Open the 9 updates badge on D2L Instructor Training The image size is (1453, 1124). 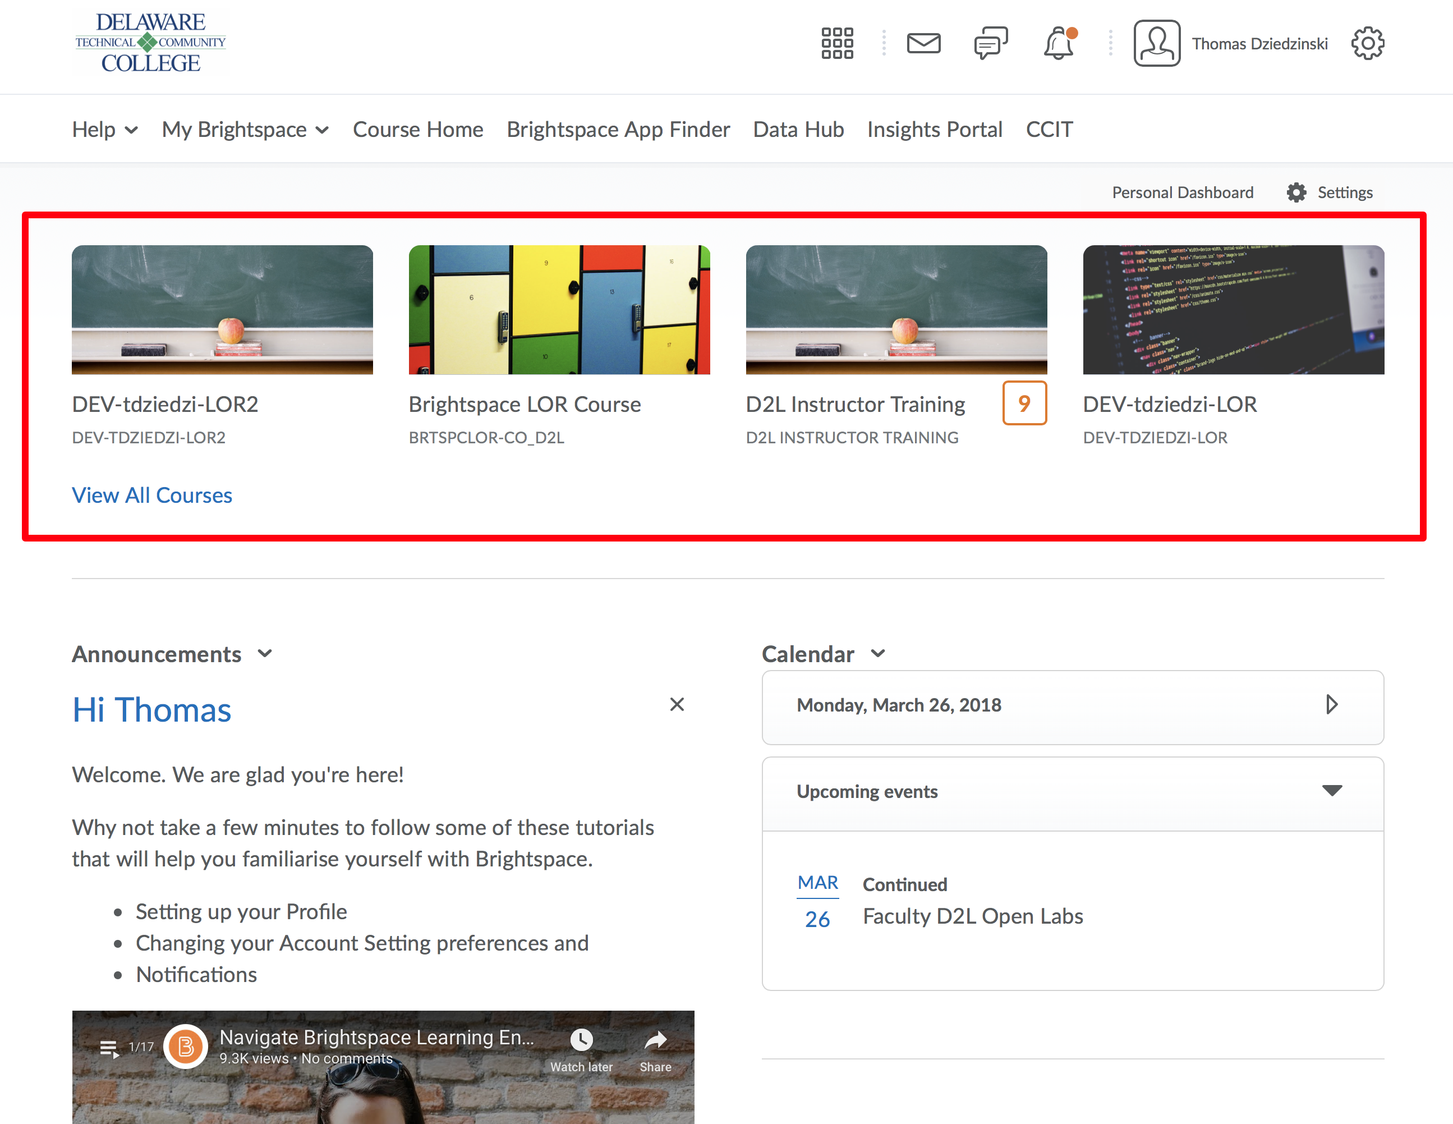(1024, 402)
